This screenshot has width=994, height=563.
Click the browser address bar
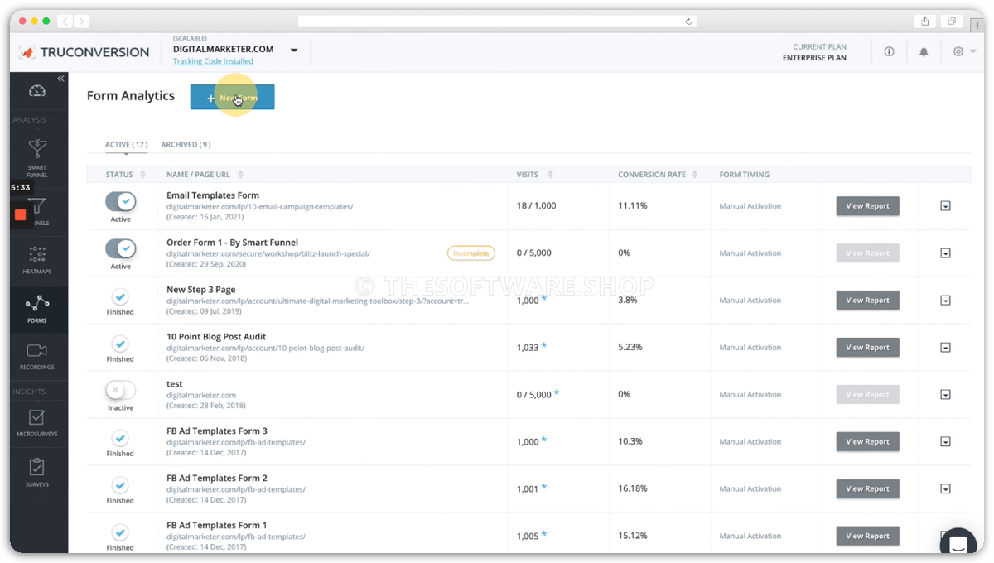point(497,22)
